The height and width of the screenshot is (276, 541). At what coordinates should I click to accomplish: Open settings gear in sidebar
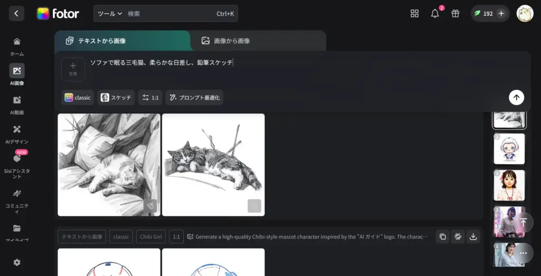[17, 263]
